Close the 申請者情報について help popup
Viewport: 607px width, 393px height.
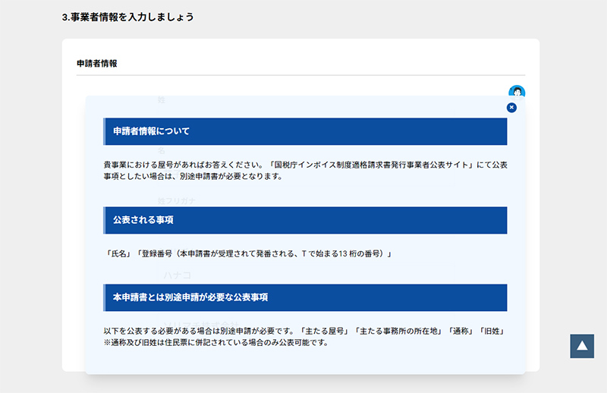(511, 108)
